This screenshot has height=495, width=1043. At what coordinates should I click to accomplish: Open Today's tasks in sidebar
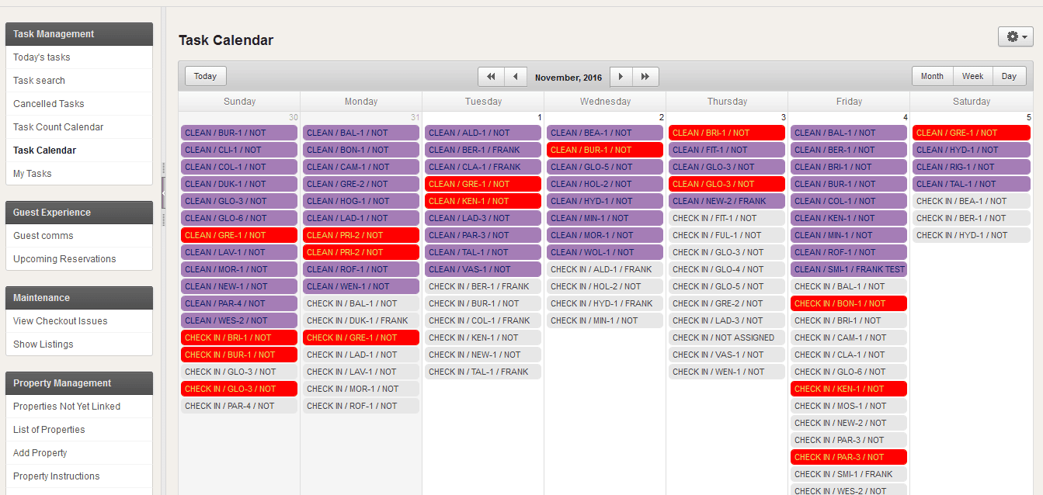[x=42, y=57]
